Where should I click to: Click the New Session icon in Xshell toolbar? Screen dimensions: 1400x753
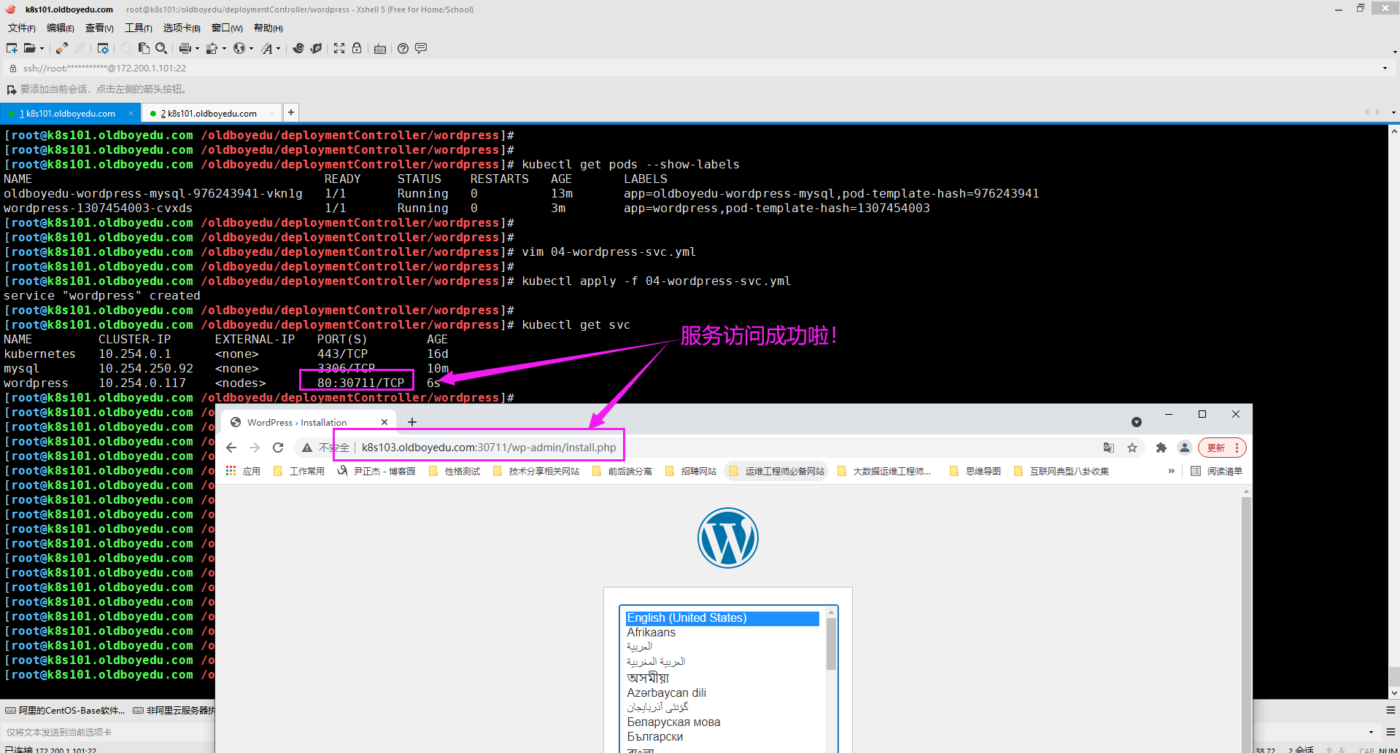coord(12,48)
